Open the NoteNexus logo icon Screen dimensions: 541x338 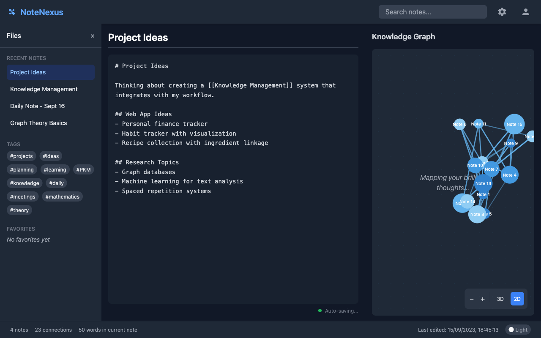(11, 12)
